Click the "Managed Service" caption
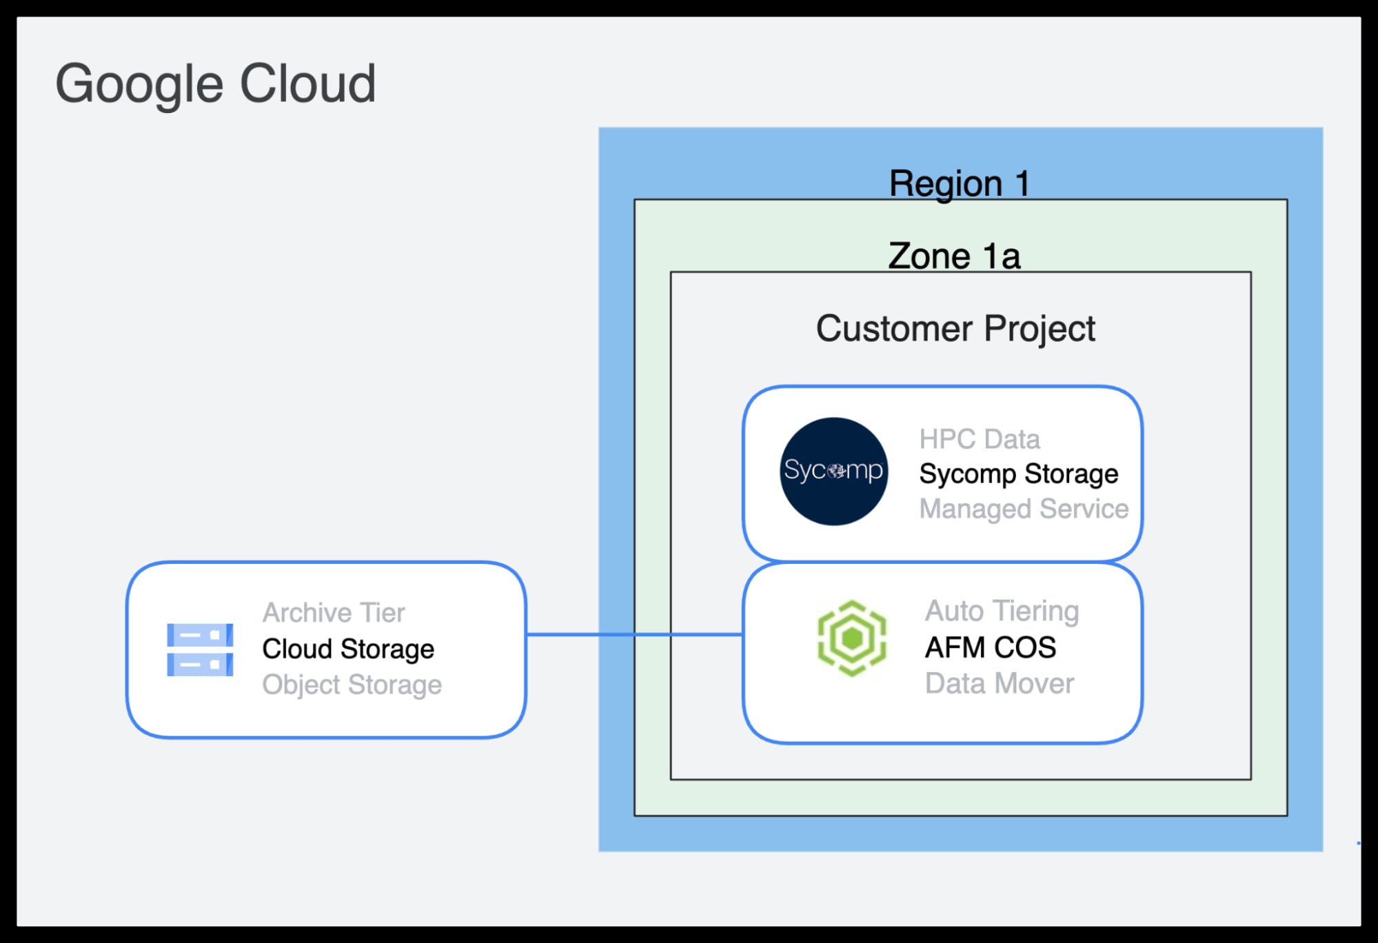 [x=1024, y=509]
